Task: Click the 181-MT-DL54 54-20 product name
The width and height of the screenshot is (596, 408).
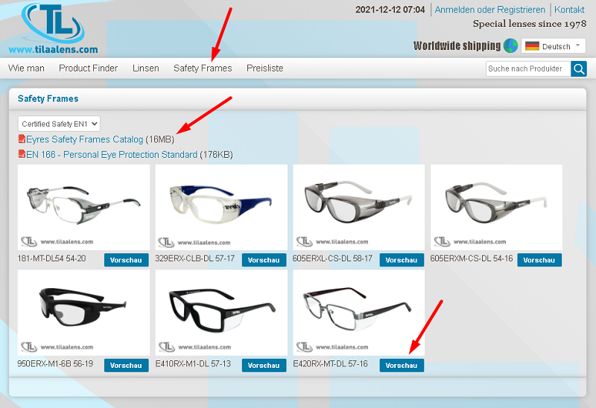Action: click(51, 258)
